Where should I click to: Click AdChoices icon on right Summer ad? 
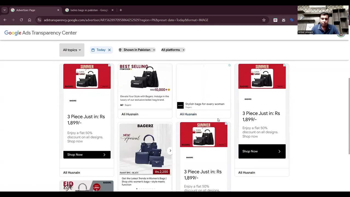tap(284, 65)
